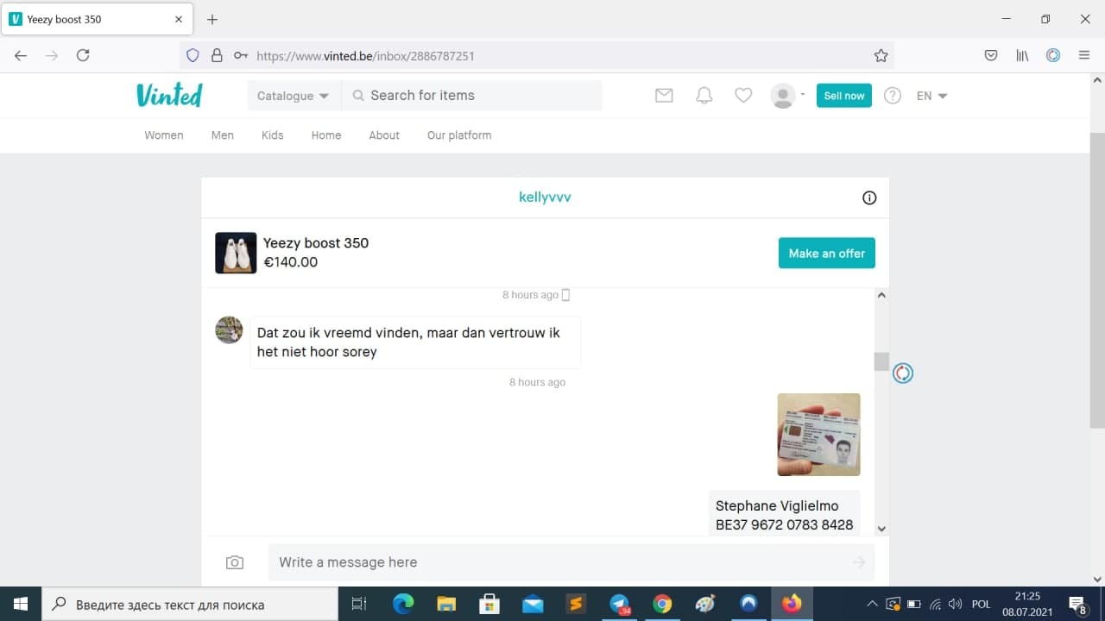Viewport: 1105px width, 621px height.
Task: Open volume speaker tray icon
Action: click(x=955, y=604)
